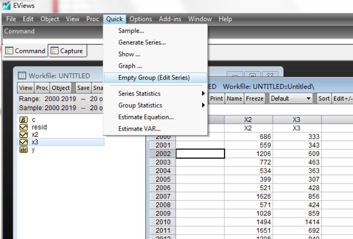This screenshot has width=353, height=239.
Task: Toggle Edit+/- in group window
Action: click(342, 98)
